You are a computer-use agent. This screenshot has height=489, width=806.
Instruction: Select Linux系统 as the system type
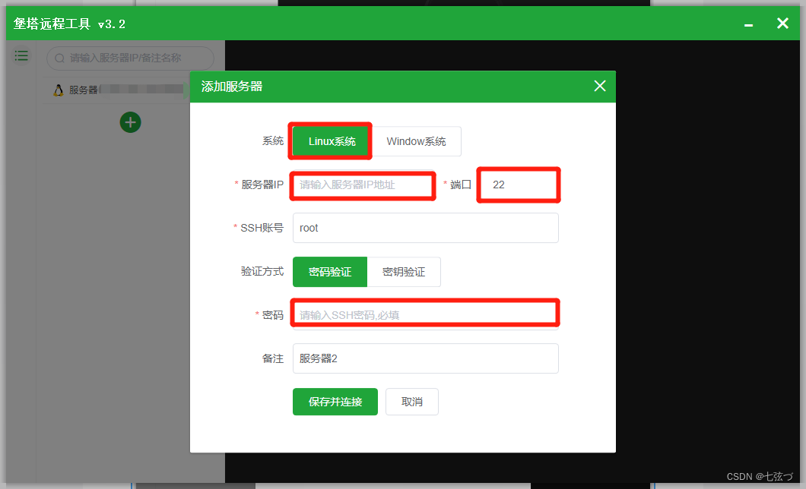330,141
